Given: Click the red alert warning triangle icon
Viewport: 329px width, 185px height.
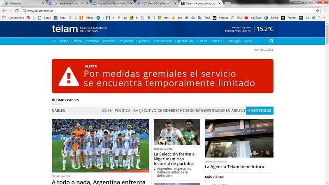Looking at the screenshot, I should point(69,76).
